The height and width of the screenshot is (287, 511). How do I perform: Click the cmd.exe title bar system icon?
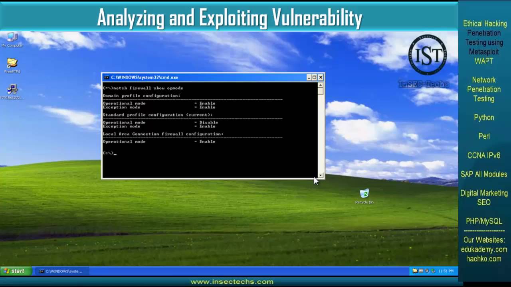pos(106,77)
